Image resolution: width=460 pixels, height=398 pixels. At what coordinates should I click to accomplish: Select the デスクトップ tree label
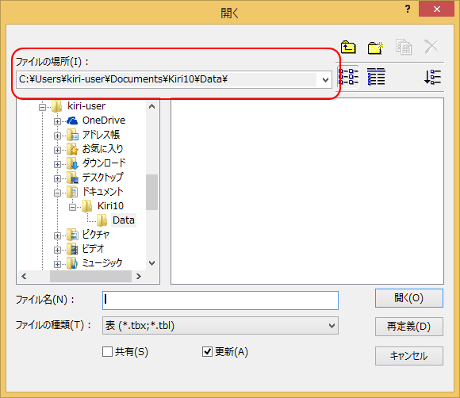(102, 177)
